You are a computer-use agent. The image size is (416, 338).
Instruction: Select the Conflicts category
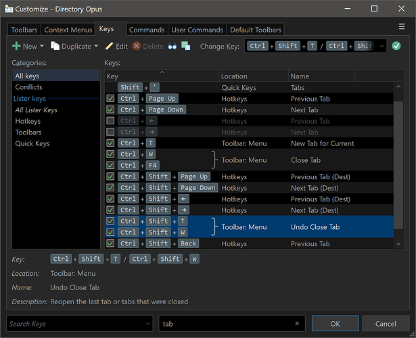click(x=56, y=87)
